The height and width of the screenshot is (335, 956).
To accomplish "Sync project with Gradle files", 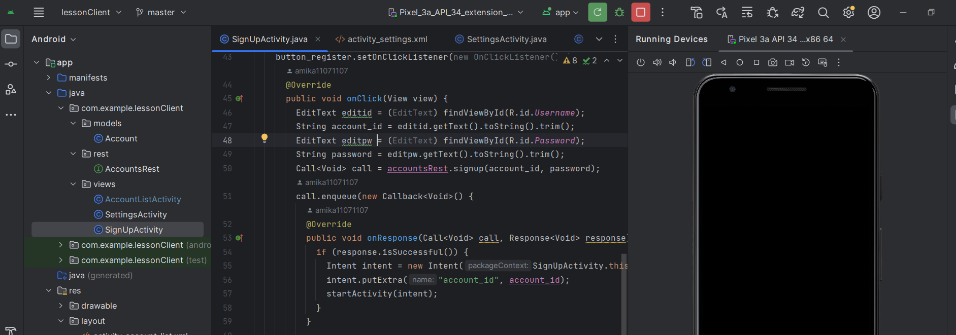I will tap(798, 12).
